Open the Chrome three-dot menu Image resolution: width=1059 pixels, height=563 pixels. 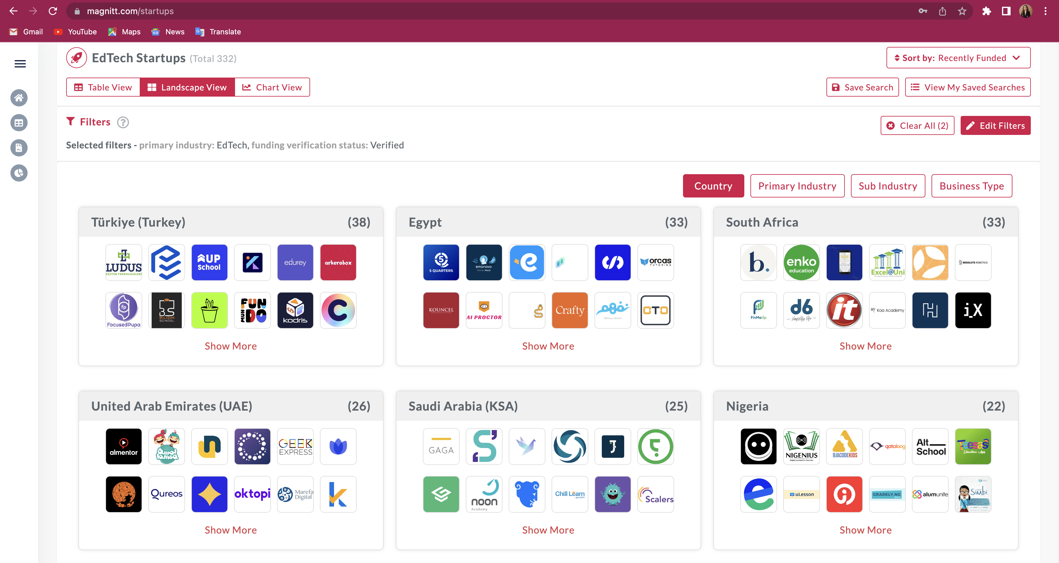tap(1046, 11)
